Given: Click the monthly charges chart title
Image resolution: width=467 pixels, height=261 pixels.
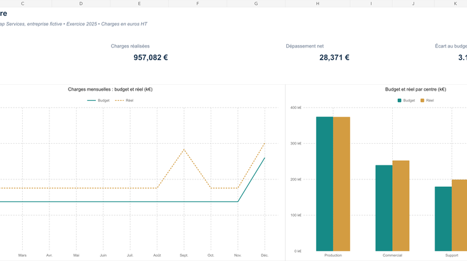Looking at the screenshot, I should [110, 89].
